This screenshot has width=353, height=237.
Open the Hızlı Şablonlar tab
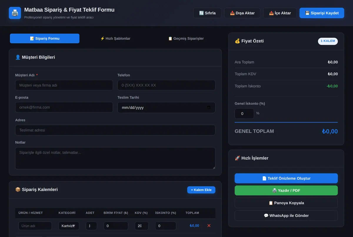coord(115,39)
